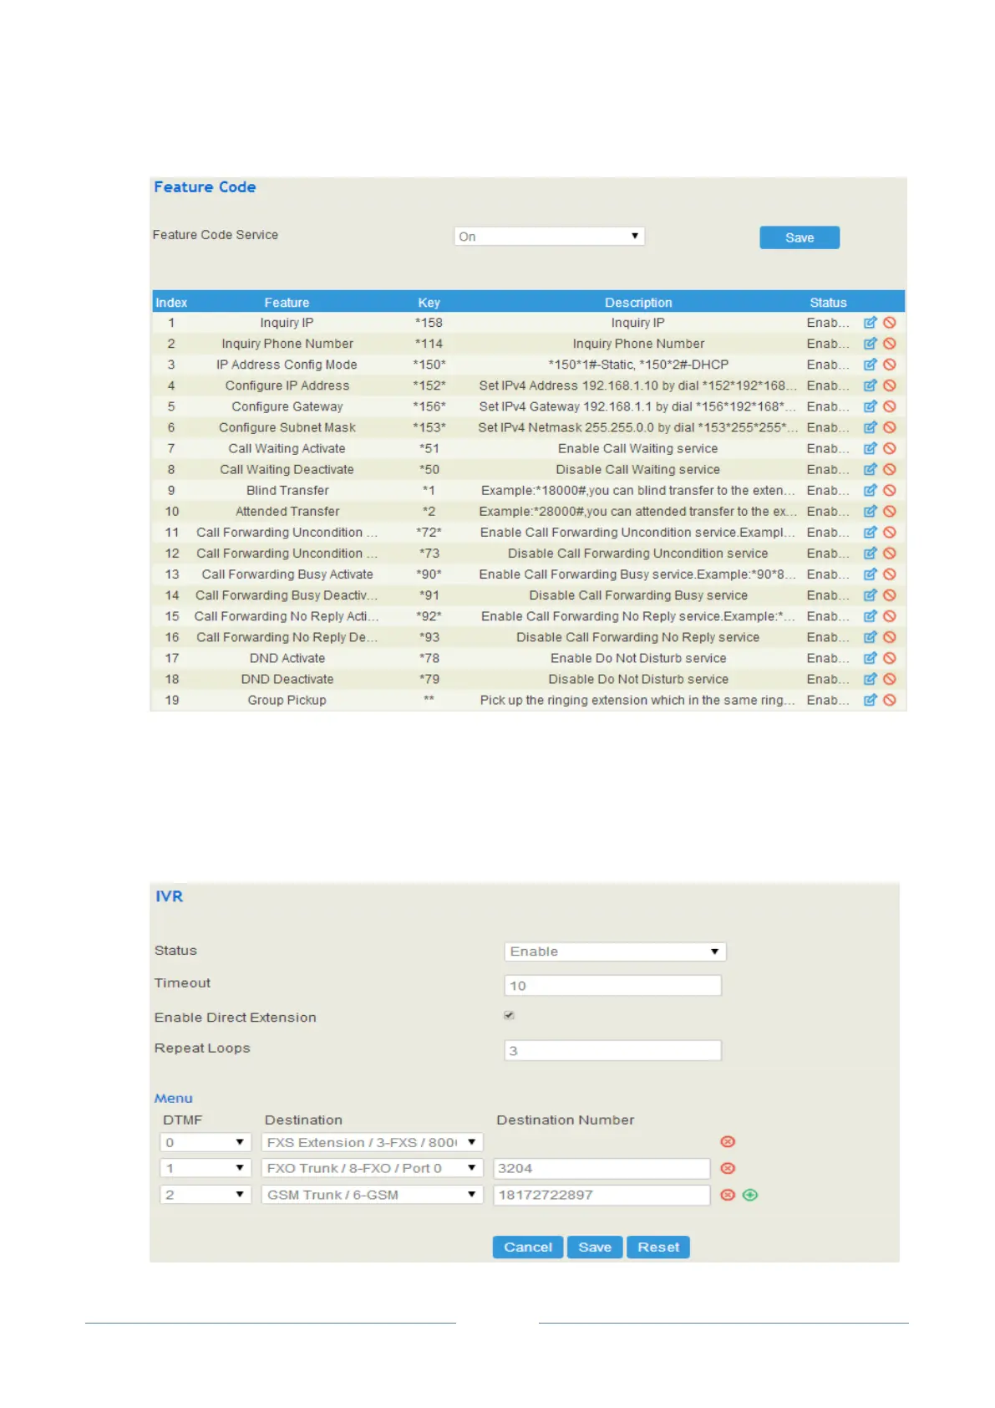Open GSM Trunk destination dropdown

pyautogui.click(x=373, y=1195)
